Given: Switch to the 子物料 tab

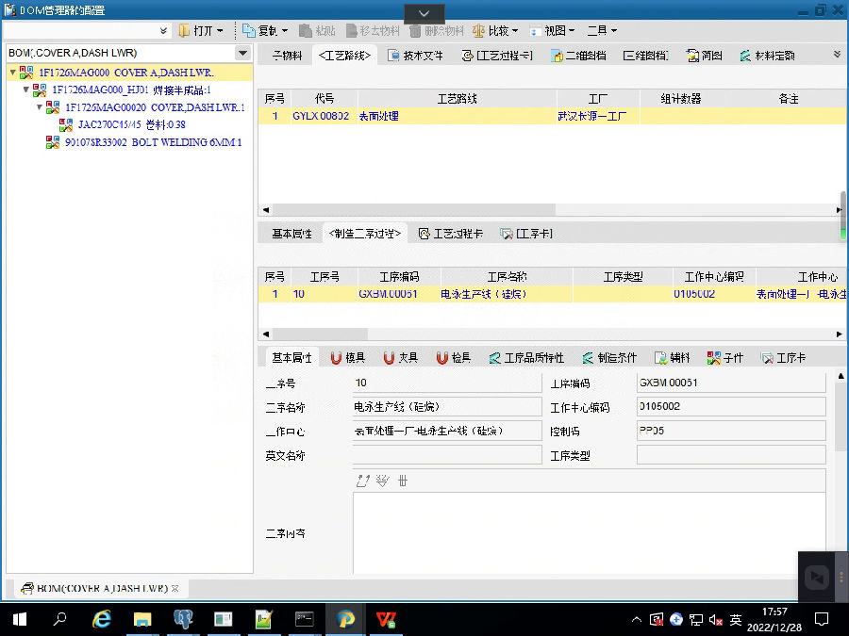Looking at the screenshot, I should (x=286, y=56).
